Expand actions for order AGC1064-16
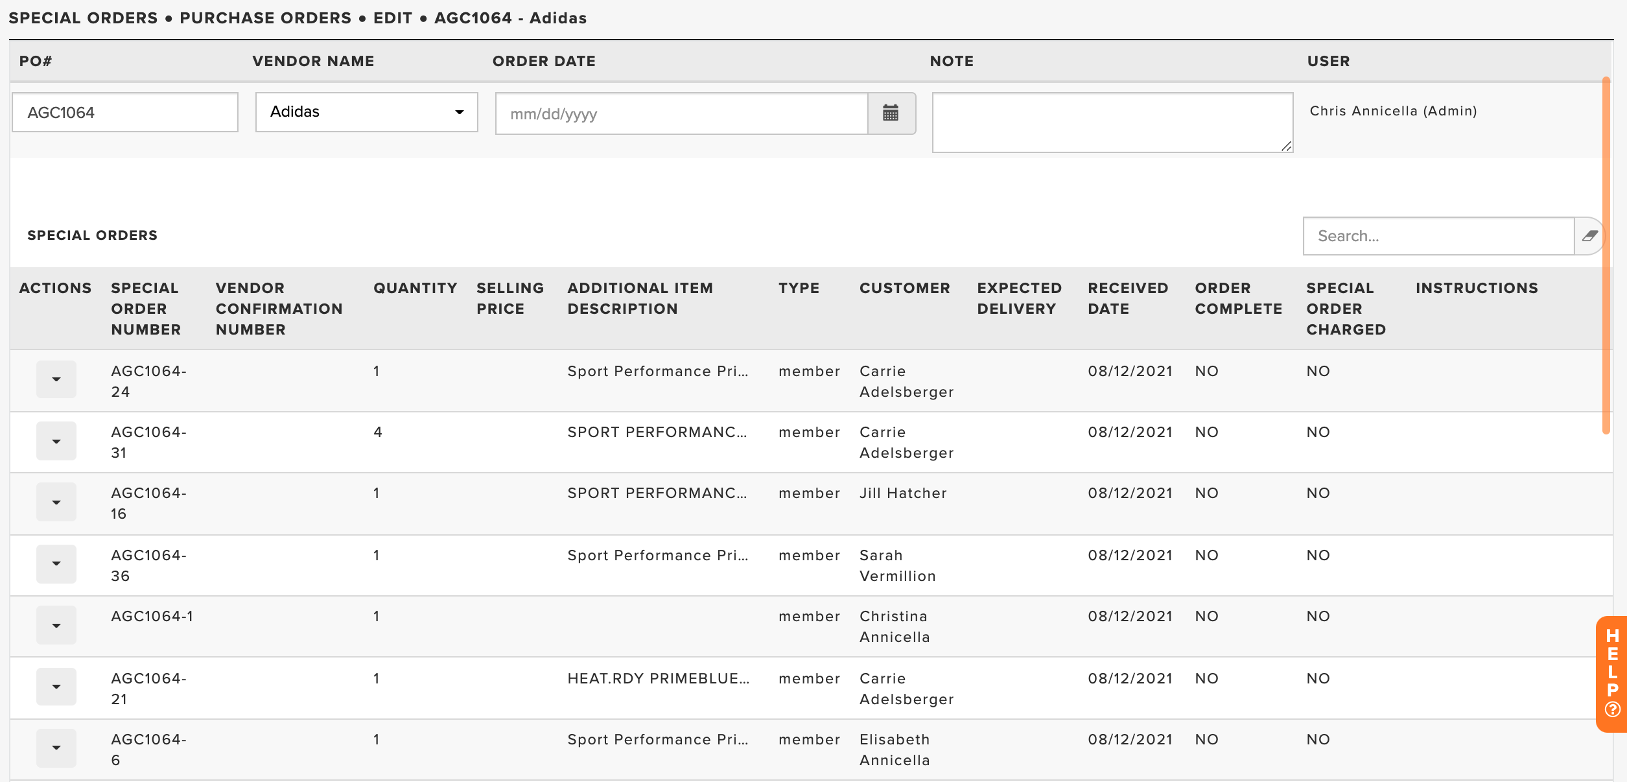 pos(56,503)
